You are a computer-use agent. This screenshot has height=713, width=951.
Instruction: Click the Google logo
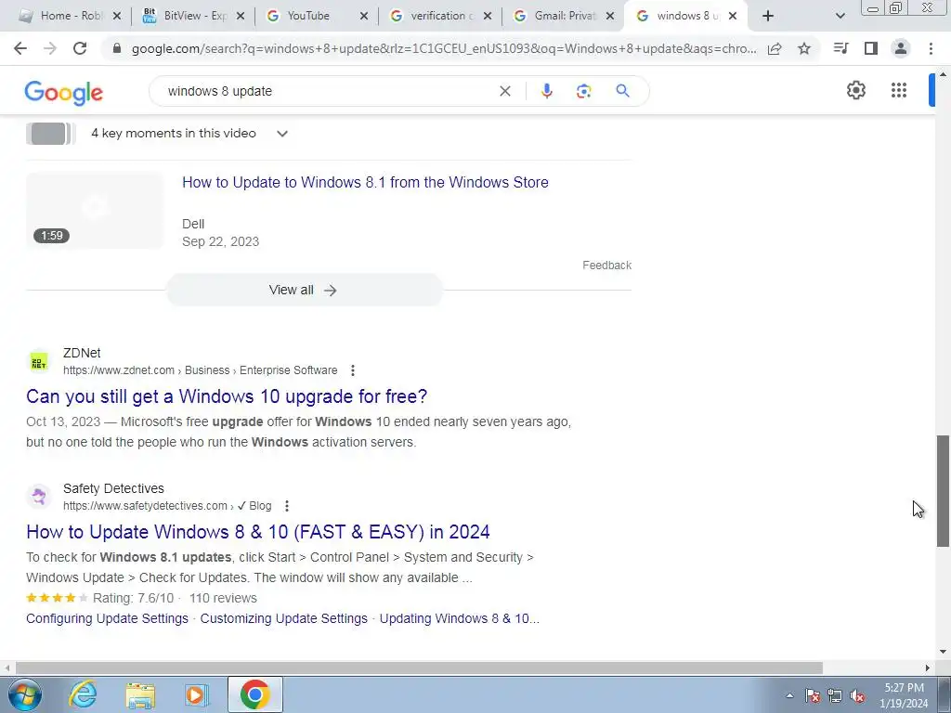point(64,93)
